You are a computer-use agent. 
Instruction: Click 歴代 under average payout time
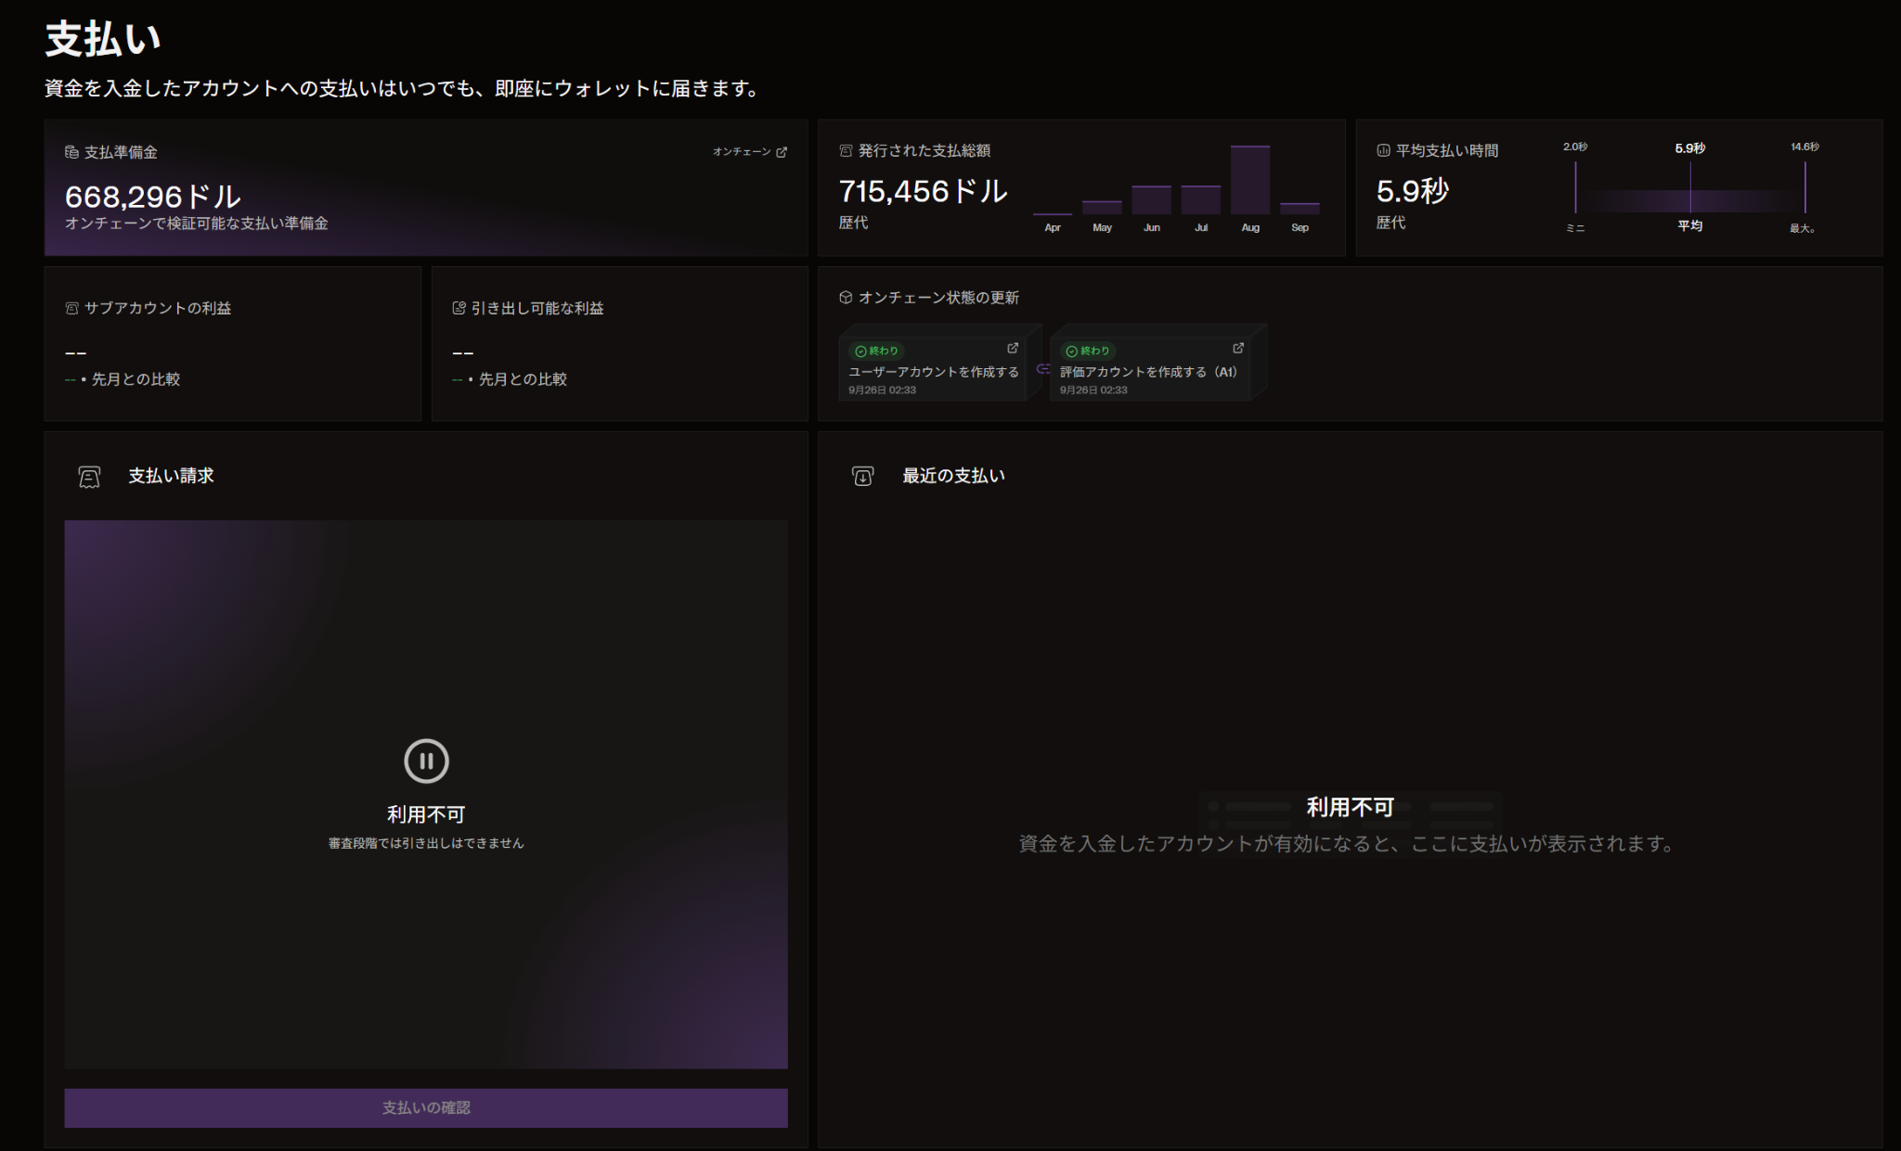[x=1390, y=223]
